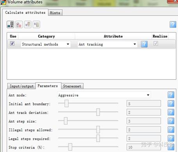Viewport: 178px width, 152px height.
Task: Open help for Legal steps required
Action: coord(171,138)
